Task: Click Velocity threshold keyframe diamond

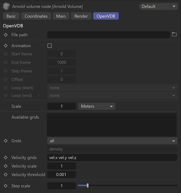Action: (x=6, y=175)
